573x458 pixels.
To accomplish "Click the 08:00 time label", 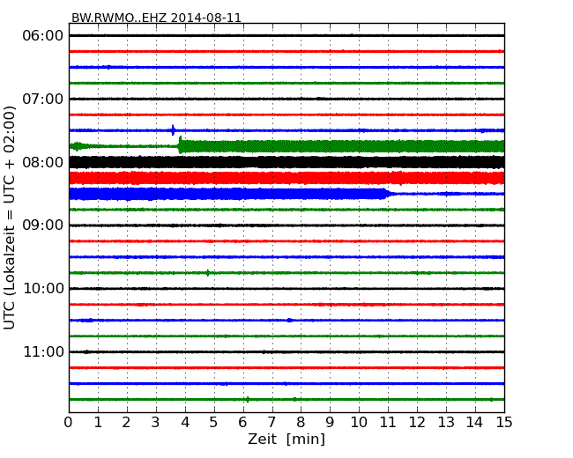I will click(x=43, y=162).
